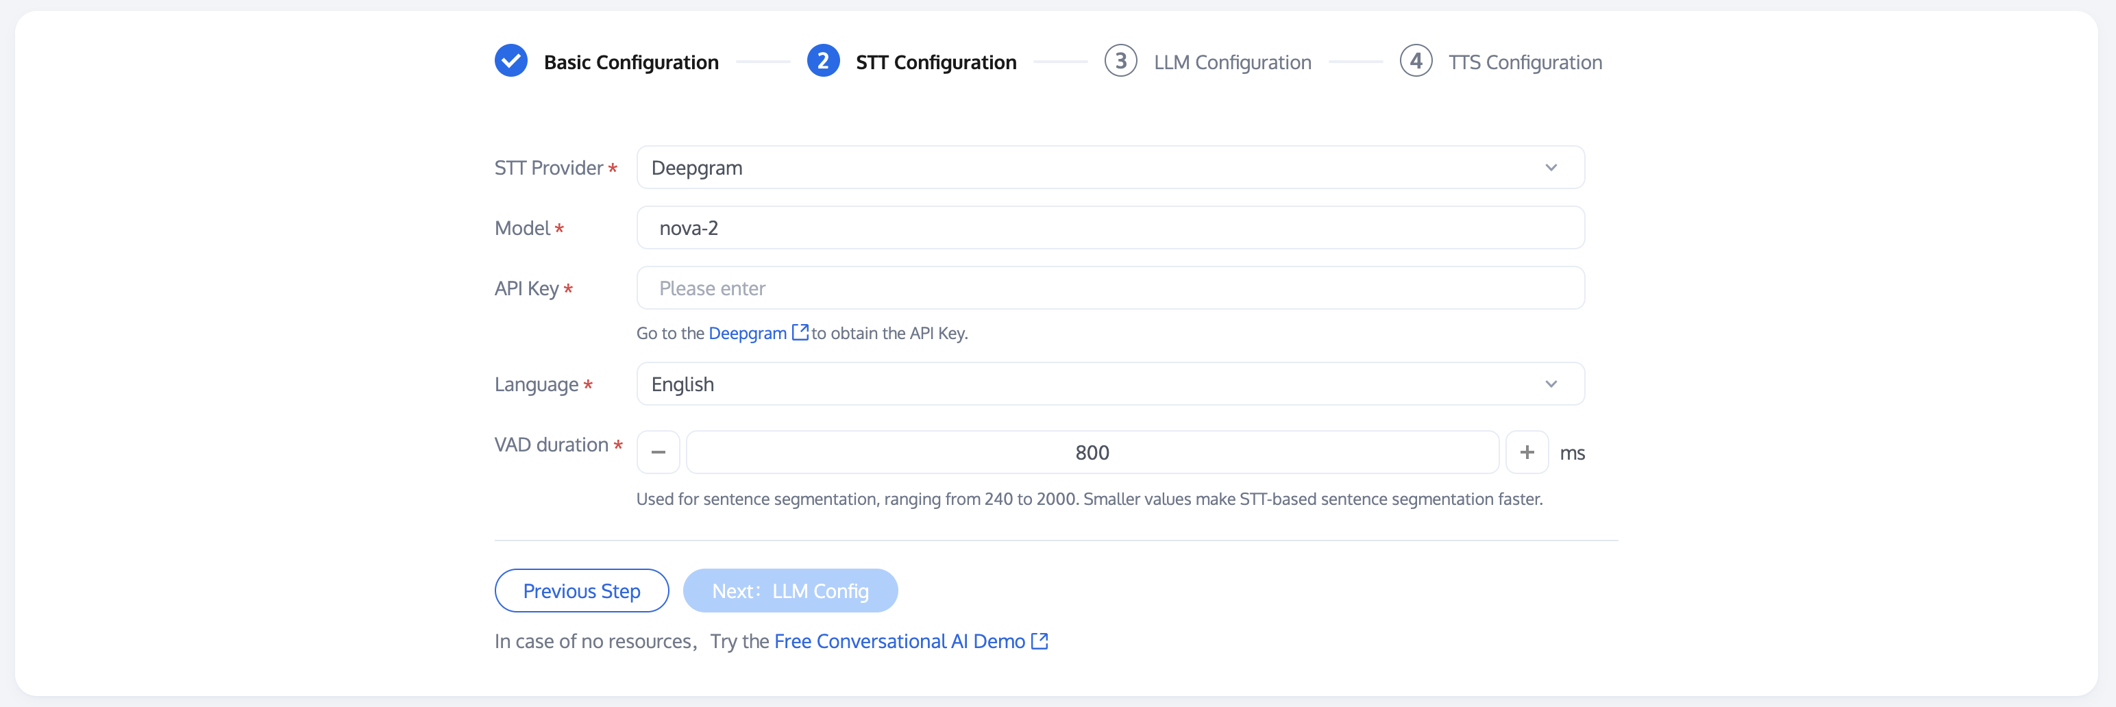This screenshot has height=707, width=2116.
Task: Select the LLM Configuration step
Action: pyautogui.click(x=1232, y=62)
